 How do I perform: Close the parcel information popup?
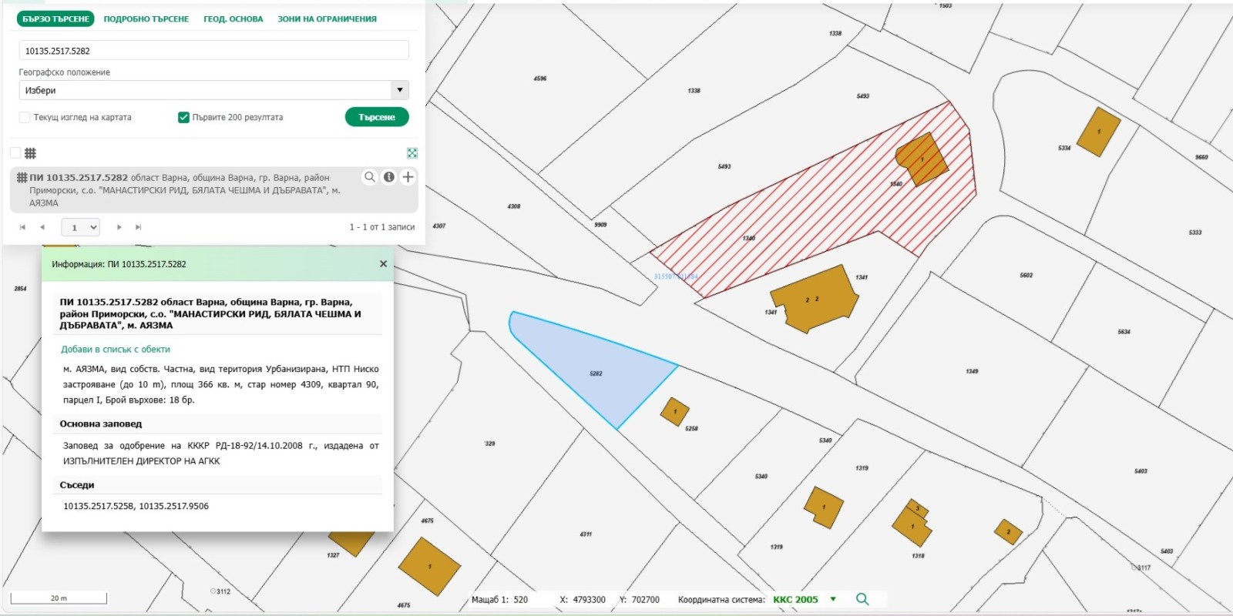(x=383, y=264)
